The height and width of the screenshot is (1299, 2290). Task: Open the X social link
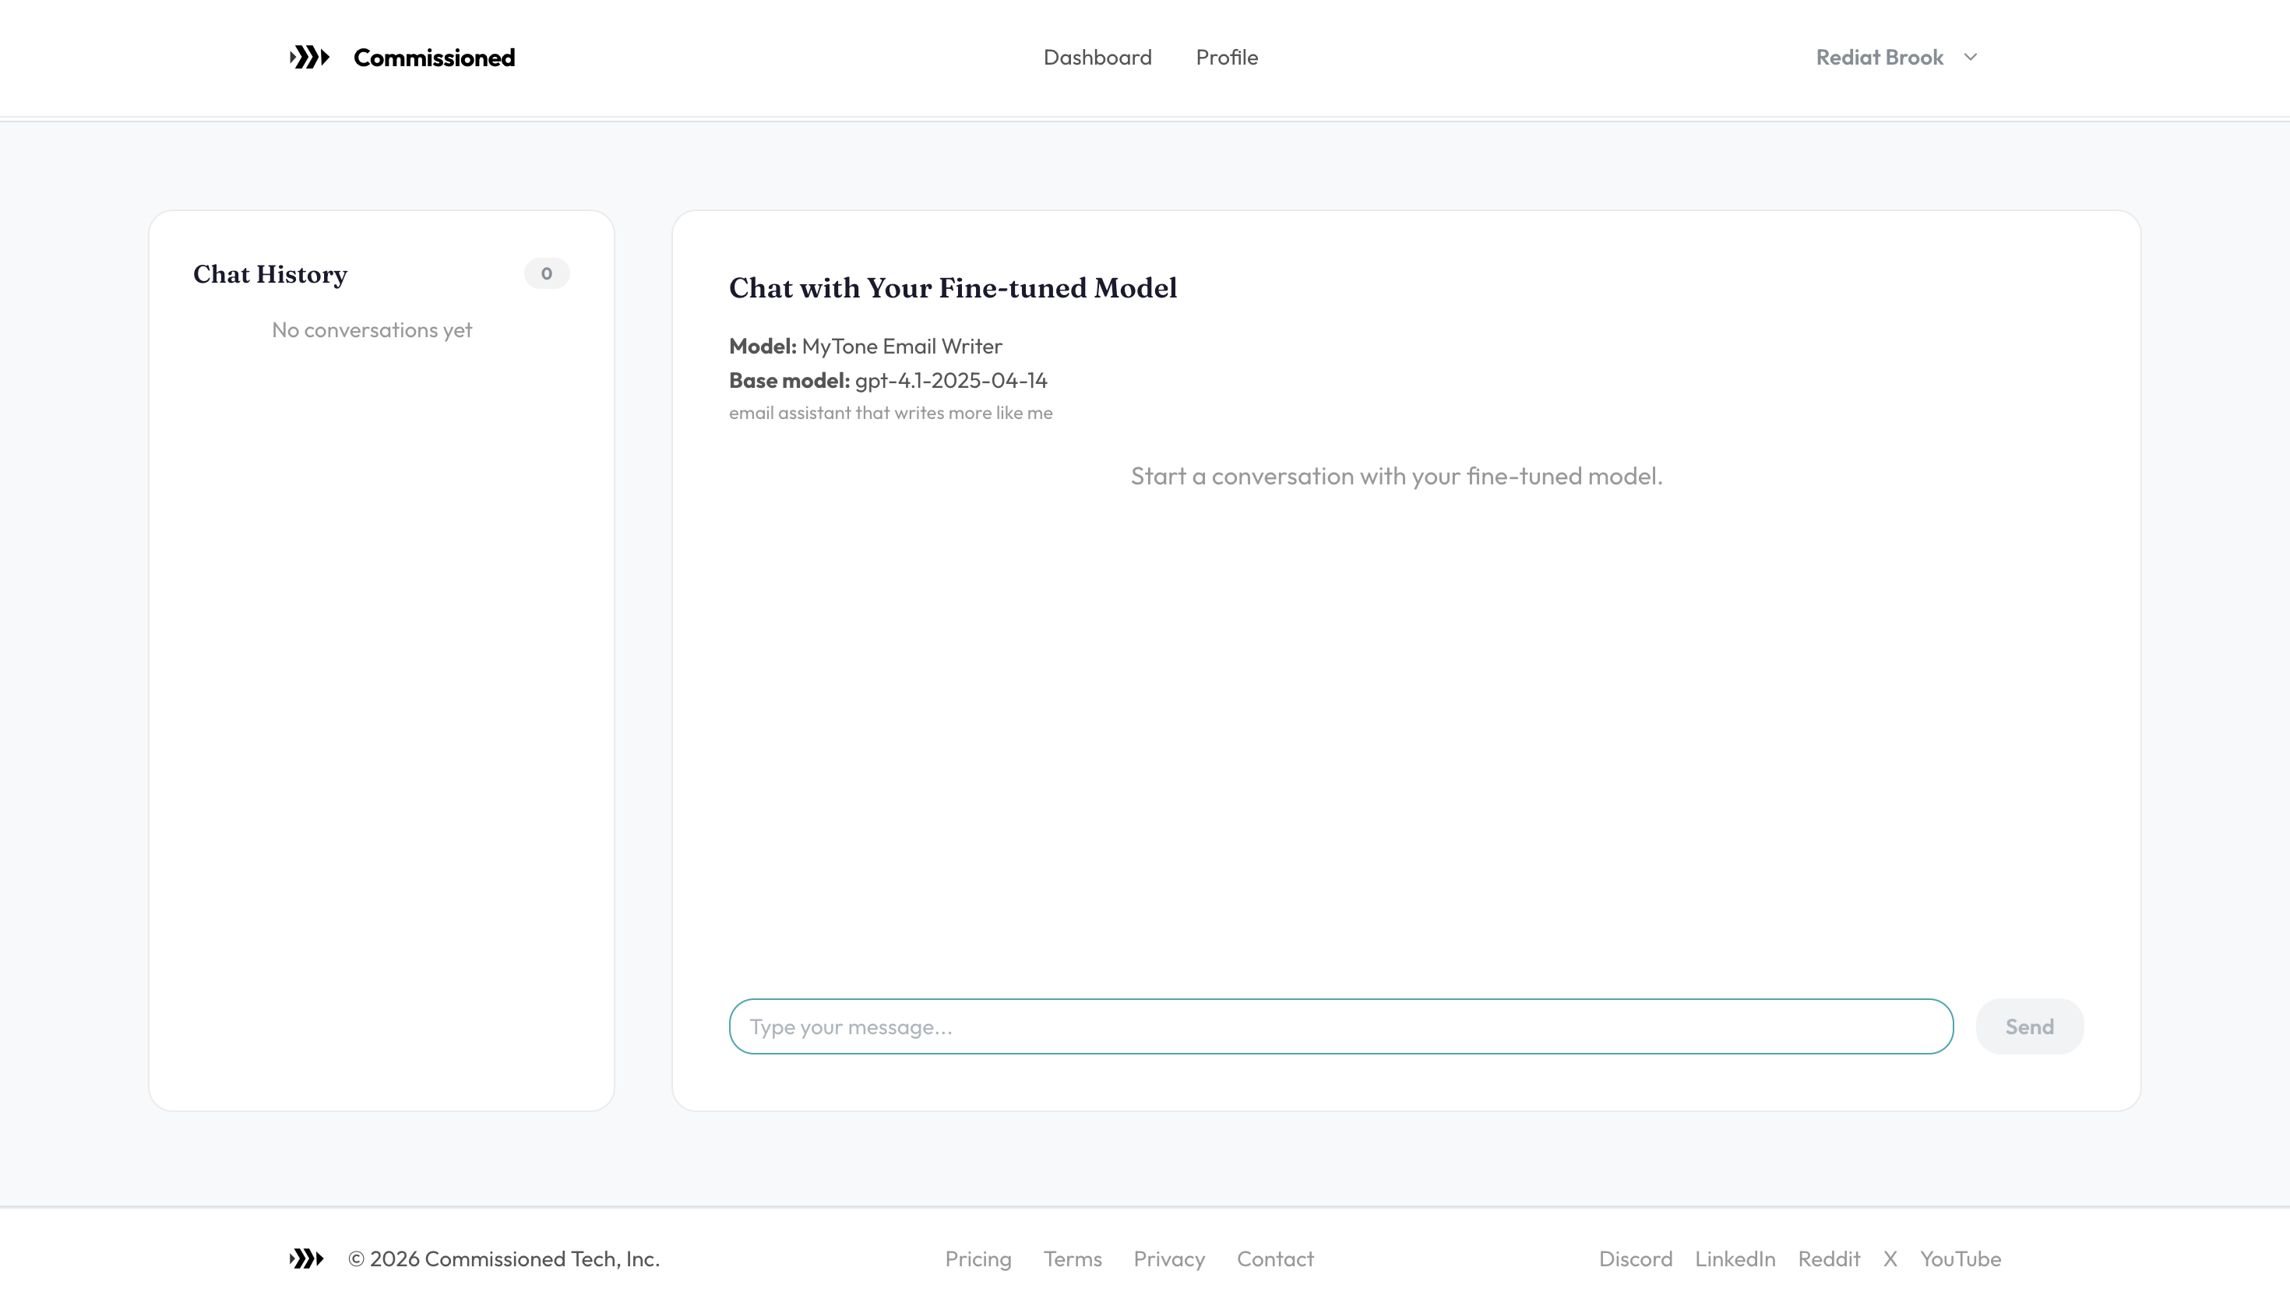1890,1258
